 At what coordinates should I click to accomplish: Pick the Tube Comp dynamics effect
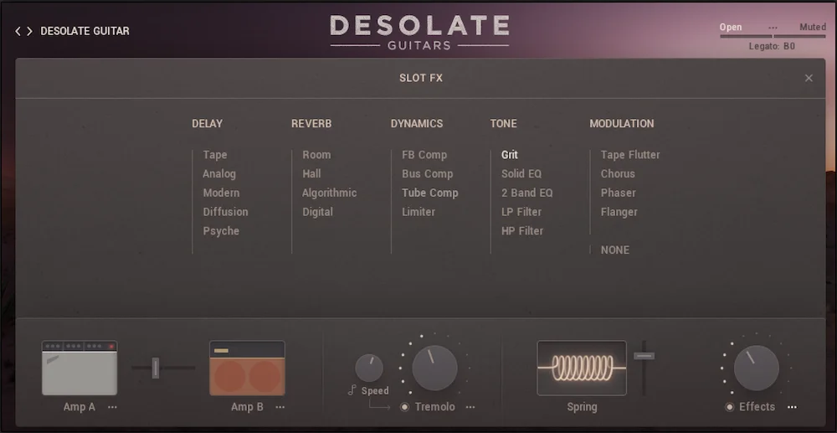coord(430,193)
